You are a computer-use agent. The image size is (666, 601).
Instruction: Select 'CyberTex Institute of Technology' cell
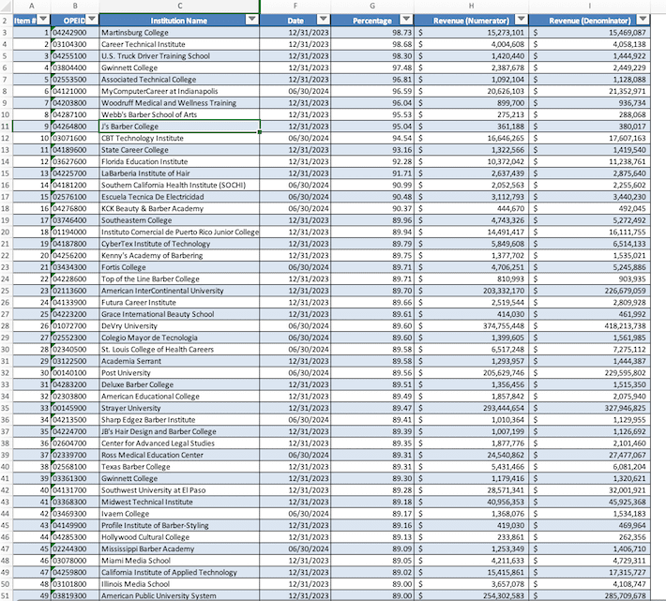click(x=179, y=244)
